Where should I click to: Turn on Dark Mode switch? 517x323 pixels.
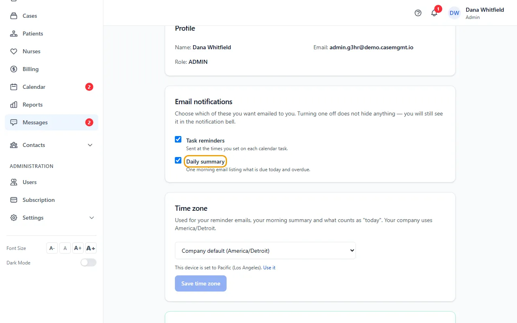88,262
